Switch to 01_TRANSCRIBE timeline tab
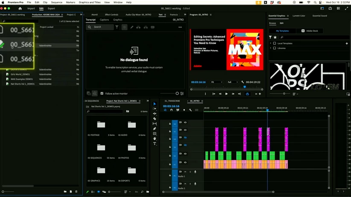 point(172,101)
